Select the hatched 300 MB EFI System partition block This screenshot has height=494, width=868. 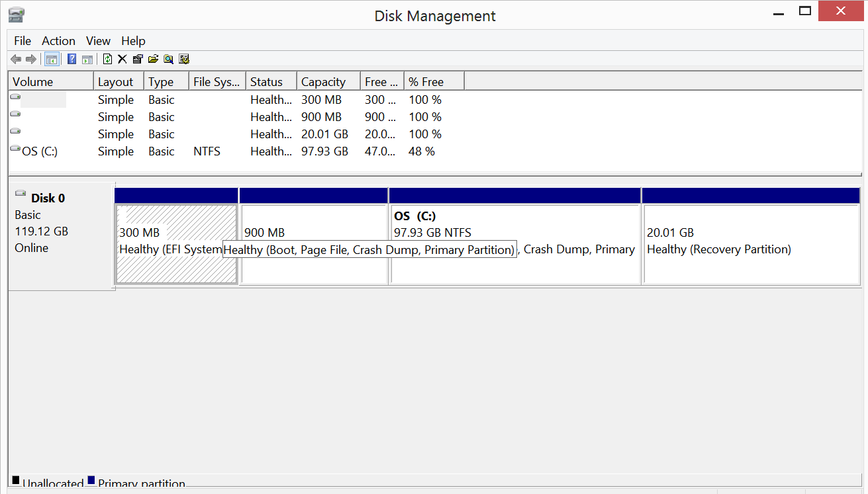pyautogui.click(x=176, y=244)
